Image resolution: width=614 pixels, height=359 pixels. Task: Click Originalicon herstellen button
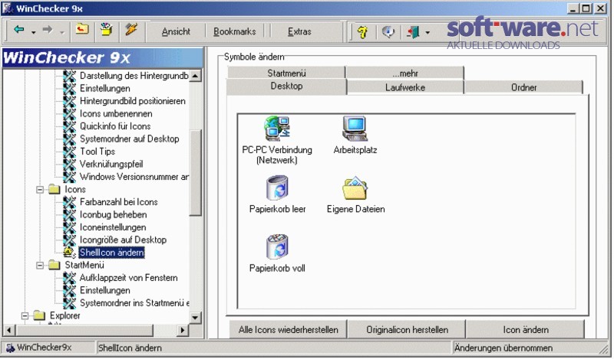[408, 330]
